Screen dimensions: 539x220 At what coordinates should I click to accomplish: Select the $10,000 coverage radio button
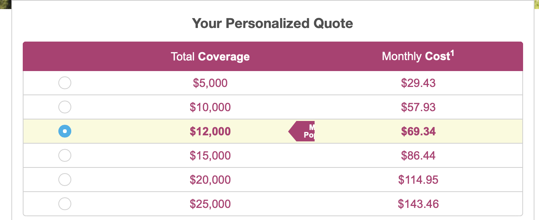click(65, 107)
